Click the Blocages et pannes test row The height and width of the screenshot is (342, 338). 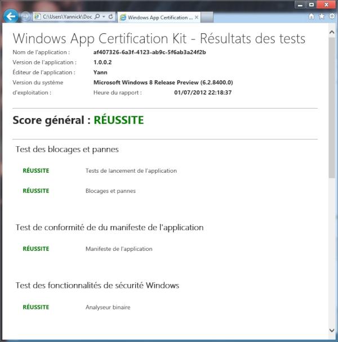[110, 191]
